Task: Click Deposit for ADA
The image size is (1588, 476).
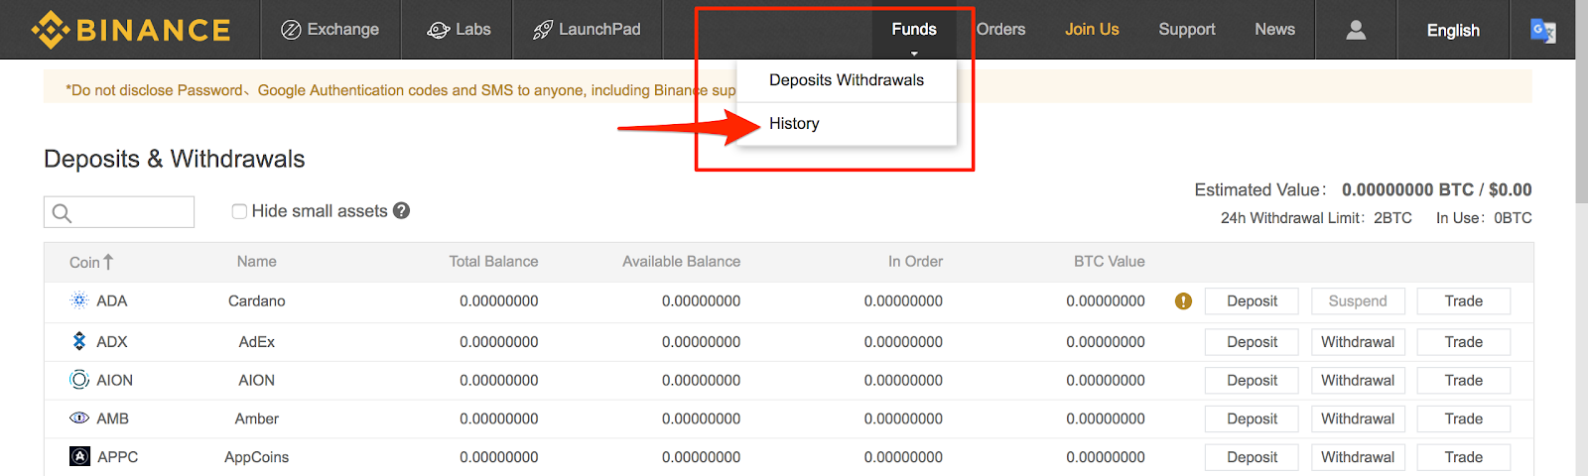Action: tap(1252, 301)
